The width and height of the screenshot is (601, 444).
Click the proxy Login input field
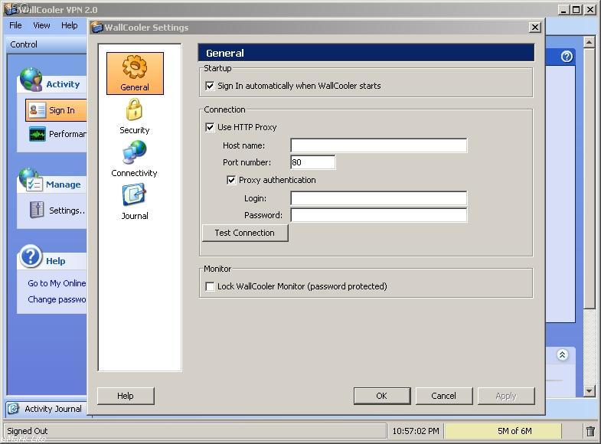pyautogui.click(x=379, y=198)
